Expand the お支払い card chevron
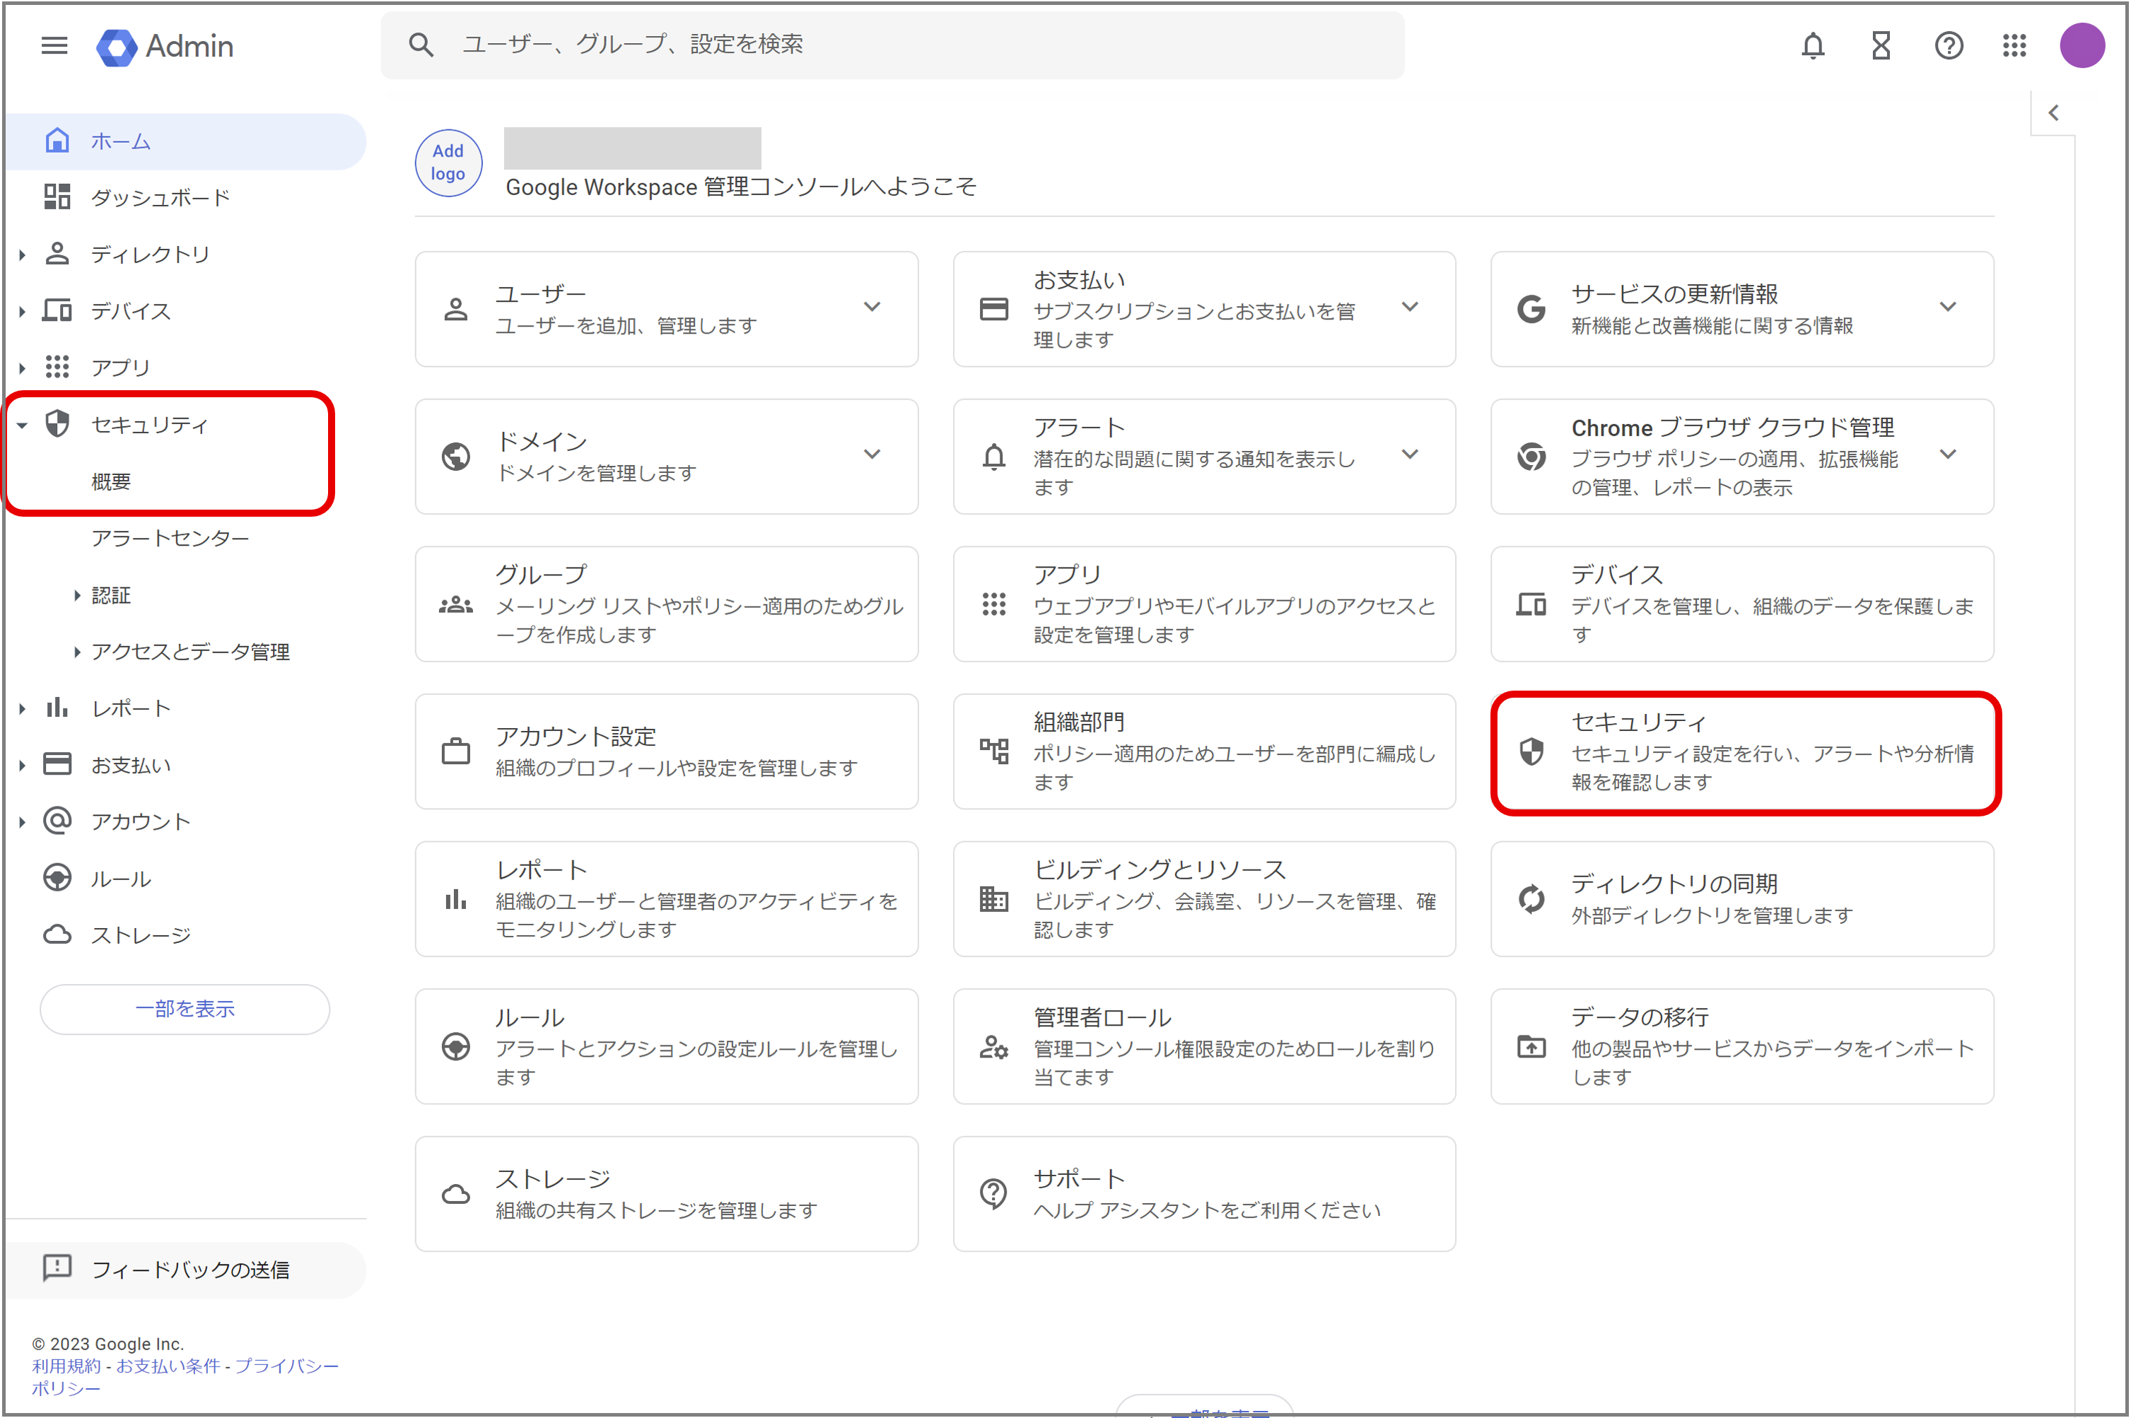 (1409, 307)
